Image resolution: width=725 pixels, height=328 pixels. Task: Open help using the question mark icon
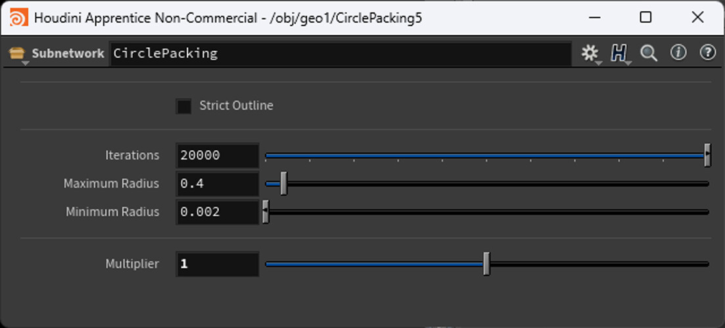[x=707, y=53]
